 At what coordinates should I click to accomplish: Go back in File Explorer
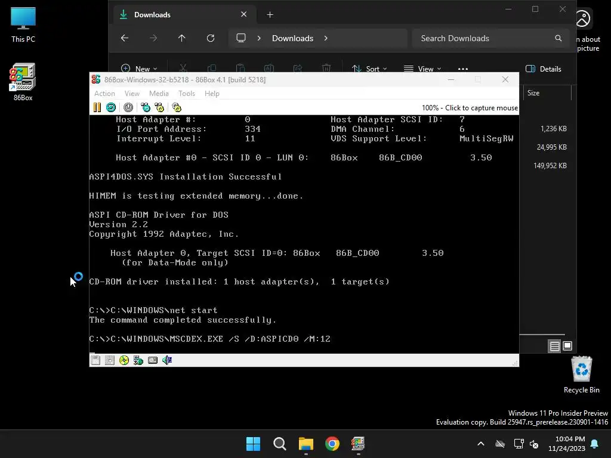tap(125, 38)
